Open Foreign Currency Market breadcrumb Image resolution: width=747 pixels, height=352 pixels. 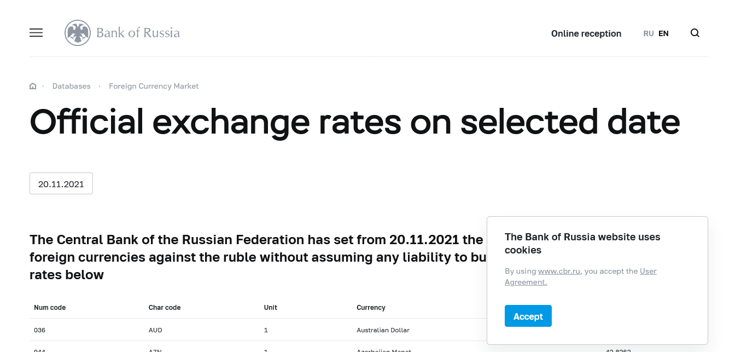pyautogui.click(x=154, y=86)
